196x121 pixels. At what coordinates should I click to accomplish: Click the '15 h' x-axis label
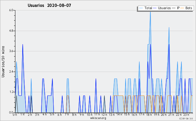127,114
